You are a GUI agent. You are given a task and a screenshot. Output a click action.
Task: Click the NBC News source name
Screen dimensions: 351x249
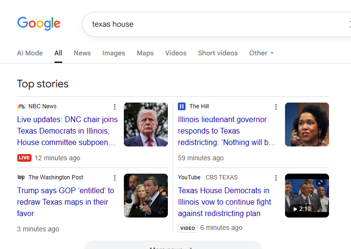[43, 106]
